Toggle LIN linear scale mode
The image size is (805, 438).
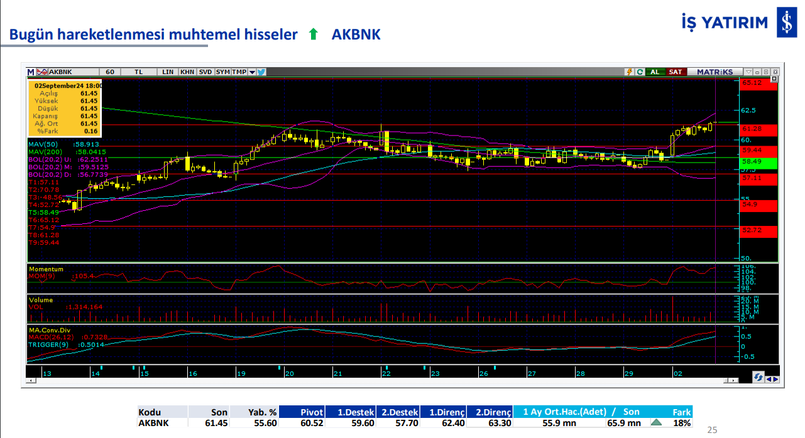pos(168,72)
